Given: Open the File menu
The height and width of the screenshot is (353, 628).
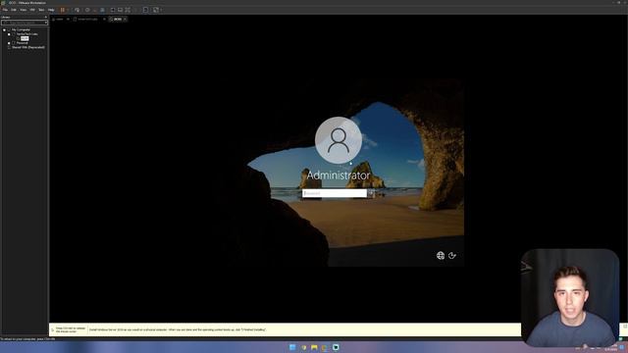Looking at the screenshot, I should (x=5, y=10).
